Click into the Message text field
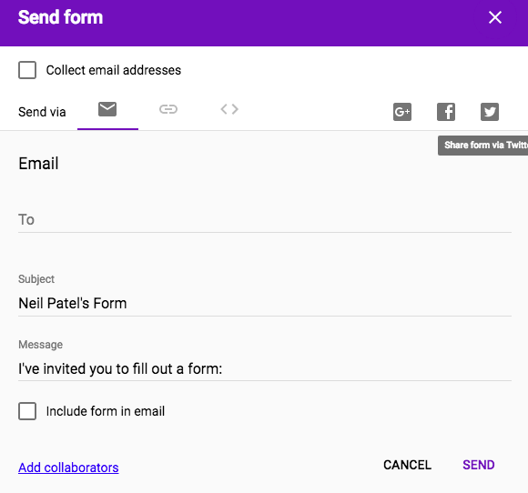The width and height of the screenshot is (528, 493). coord(265,368)
